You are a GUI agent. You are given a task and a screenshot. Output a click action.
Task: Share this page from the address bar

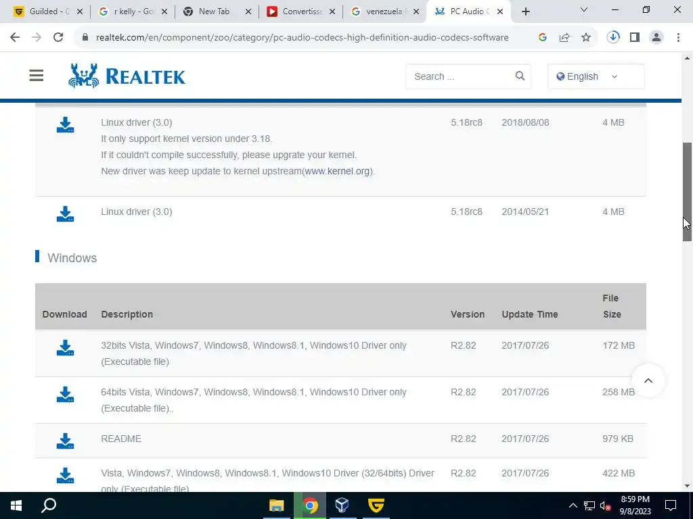tap(564, 38)
